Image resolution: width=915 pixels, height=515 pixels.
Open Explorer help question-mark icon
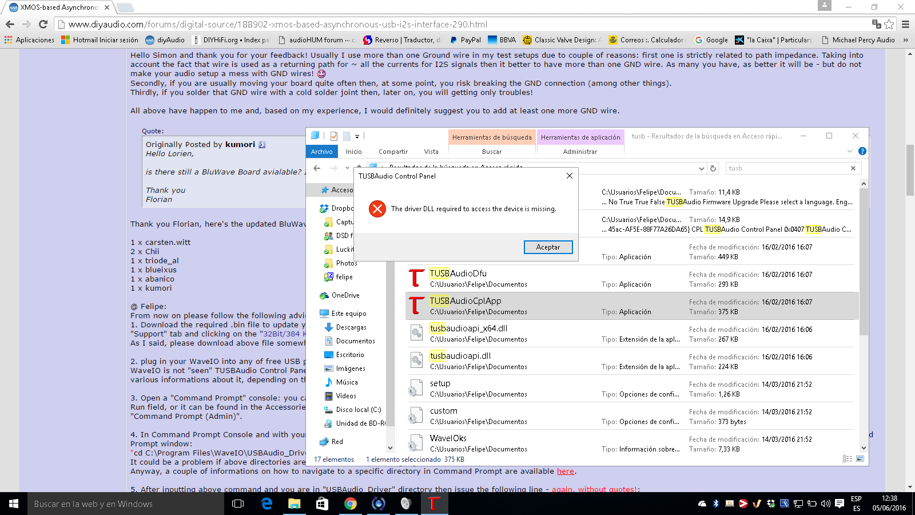click(862, 151)
